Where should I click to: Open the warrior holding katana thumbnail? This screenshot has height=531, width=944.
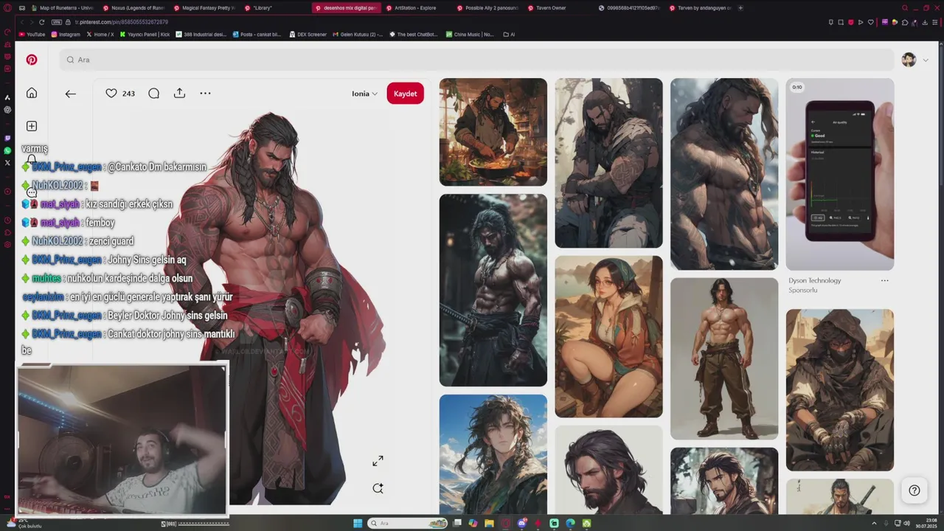493,290
